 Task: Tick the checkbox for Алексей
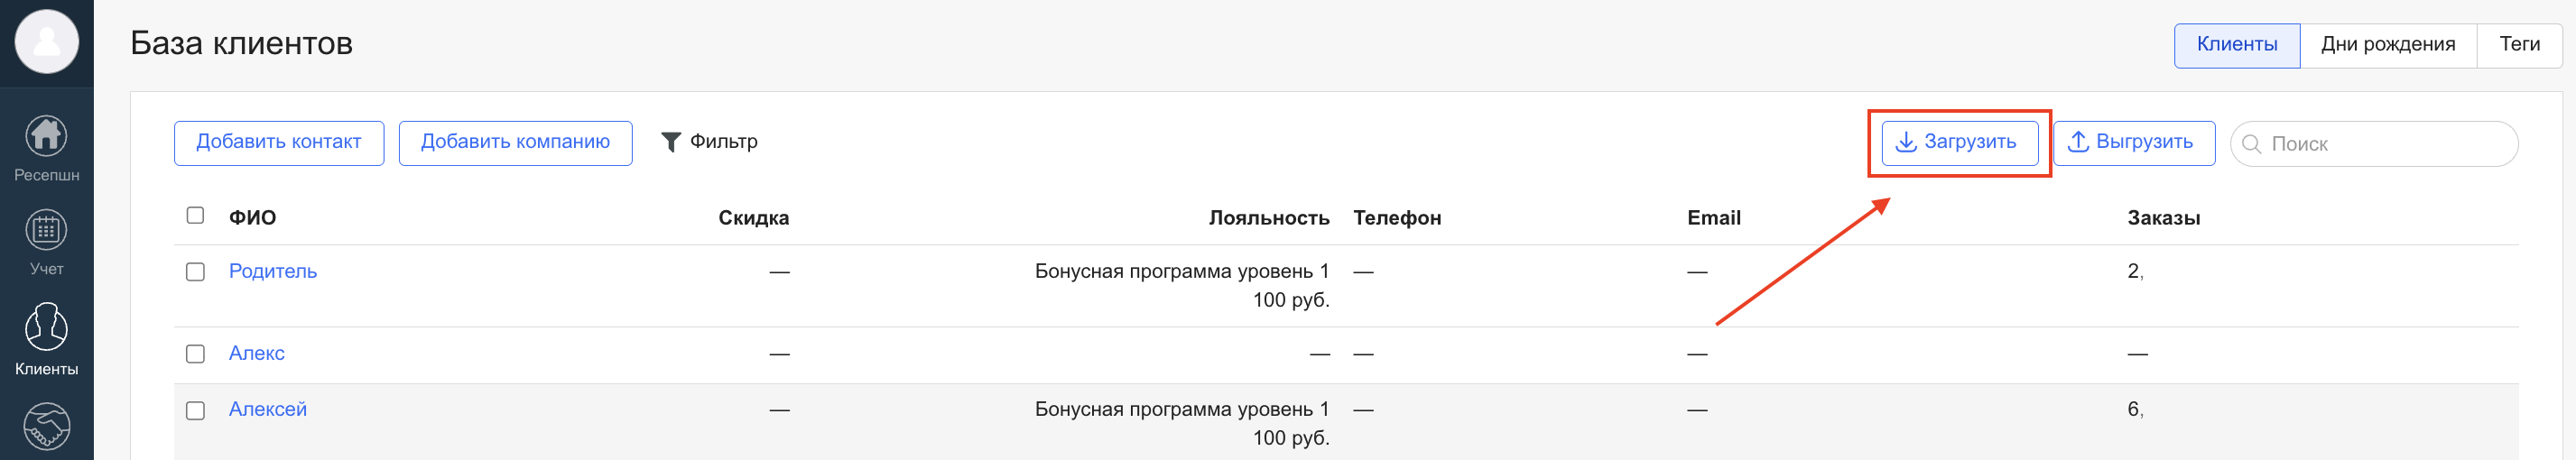tap(195, 411)
